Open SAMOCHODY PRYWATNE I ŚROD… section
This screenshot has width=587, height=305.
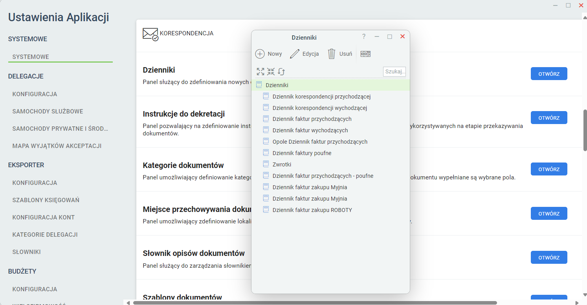(x=60, y=129)
